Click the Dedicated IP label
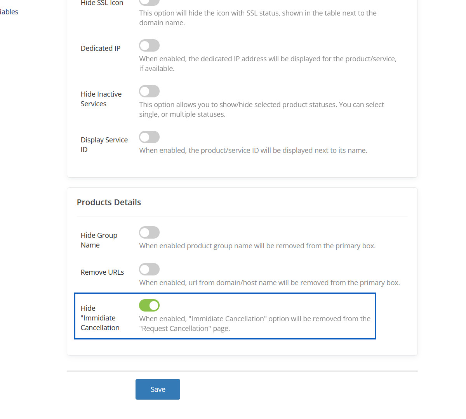 click(x=101, y=48)
